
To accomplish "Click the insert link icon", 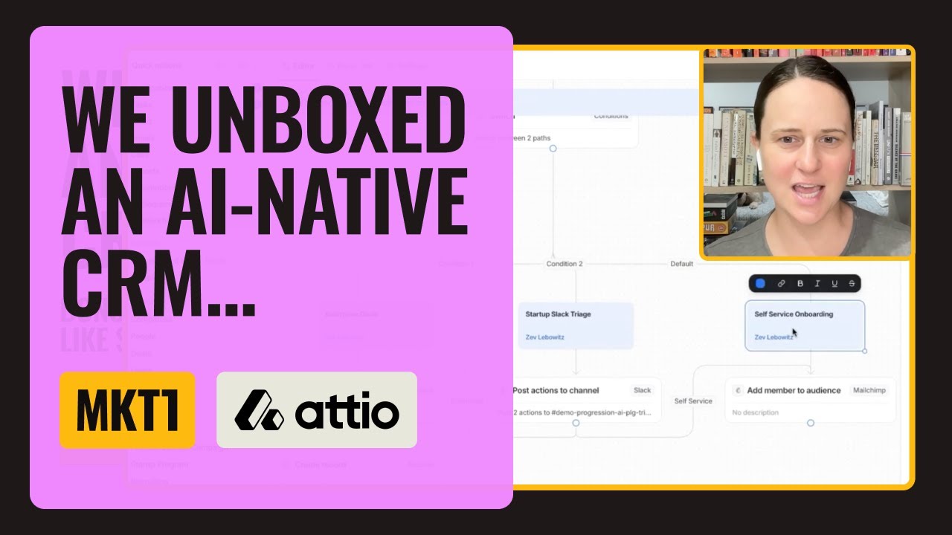I will pyautogui.click(x=782, y=283).
